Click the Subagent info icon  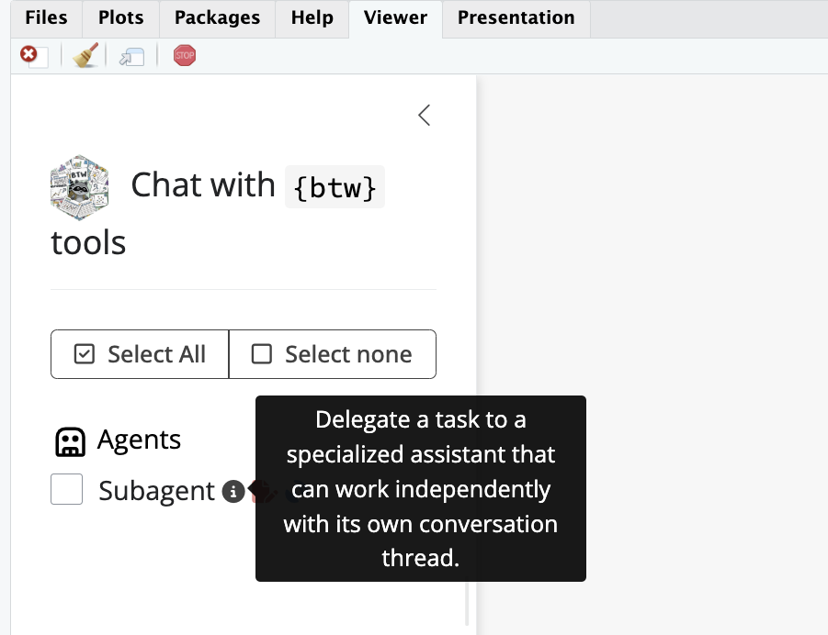233,492
